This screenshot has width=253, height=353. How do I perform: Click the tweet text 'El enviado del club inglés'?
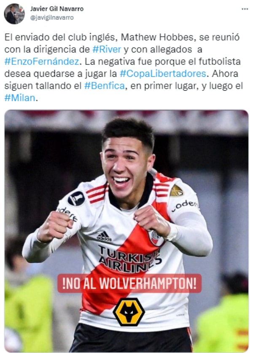tap(61, 37)
